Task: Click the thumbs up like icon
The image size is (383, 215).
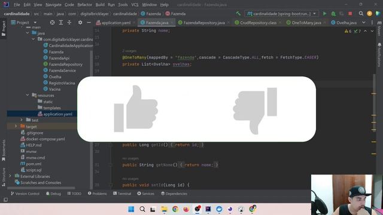Action: click(x=136, y=109)
